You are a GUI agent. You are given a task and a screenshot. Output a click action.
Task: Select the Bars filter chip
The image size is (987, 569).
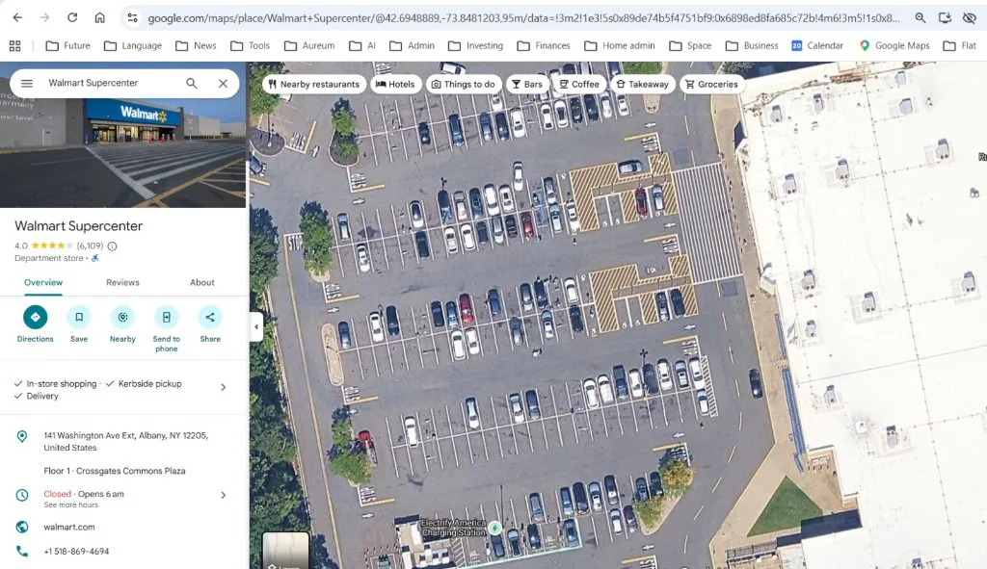click(527, 85)
